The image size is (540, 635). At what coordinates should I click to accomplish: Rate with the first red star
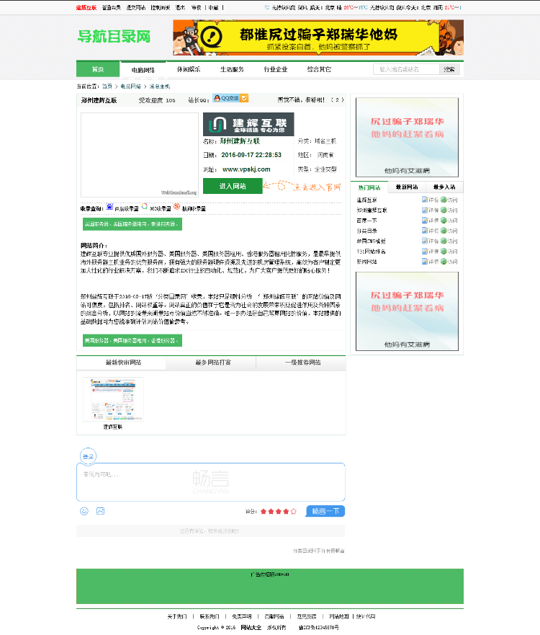click(264, 512)
